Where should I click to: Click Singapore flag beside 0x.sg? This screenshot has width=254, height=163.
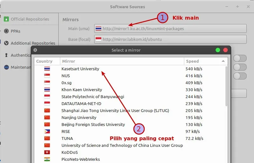(x=47, y=83)
